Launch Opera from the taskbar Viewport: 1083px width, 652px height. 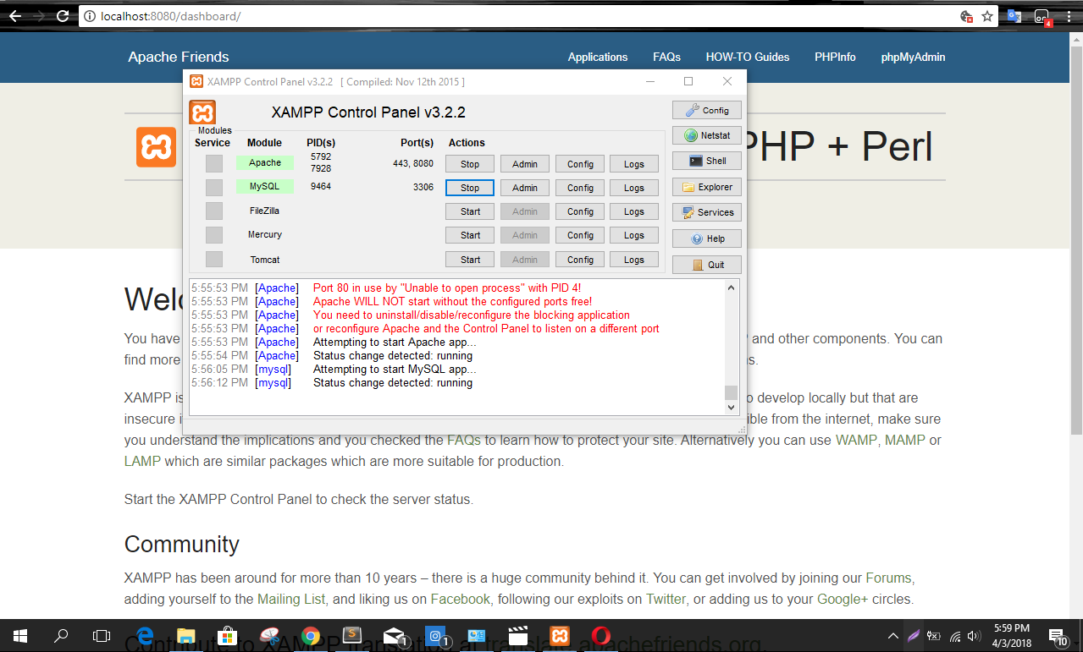point(601,635)
